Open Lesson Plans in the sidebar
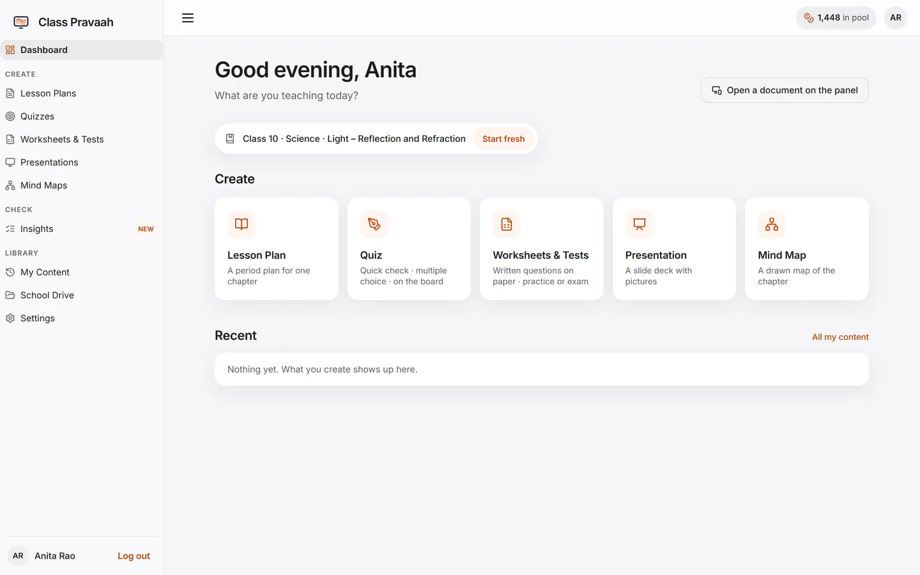The image size is (920, 575). coord(82,93)
